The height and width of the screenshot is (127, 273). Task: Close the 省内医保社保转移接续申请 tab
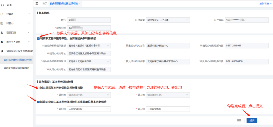point(80,4)
